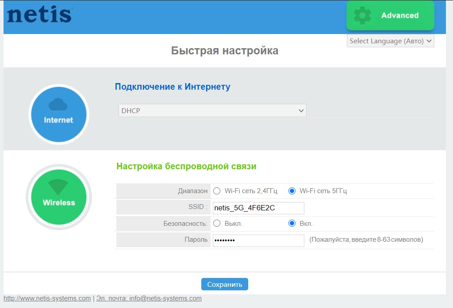Expand the DHCP dropdown arrow
Image resolution: width=453 pixels, height=308 pixels.
(301, 110)
